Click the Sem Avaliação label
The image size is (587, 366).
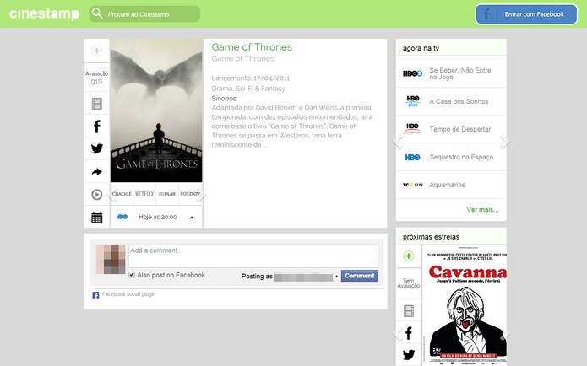click(x=409, y=283)
